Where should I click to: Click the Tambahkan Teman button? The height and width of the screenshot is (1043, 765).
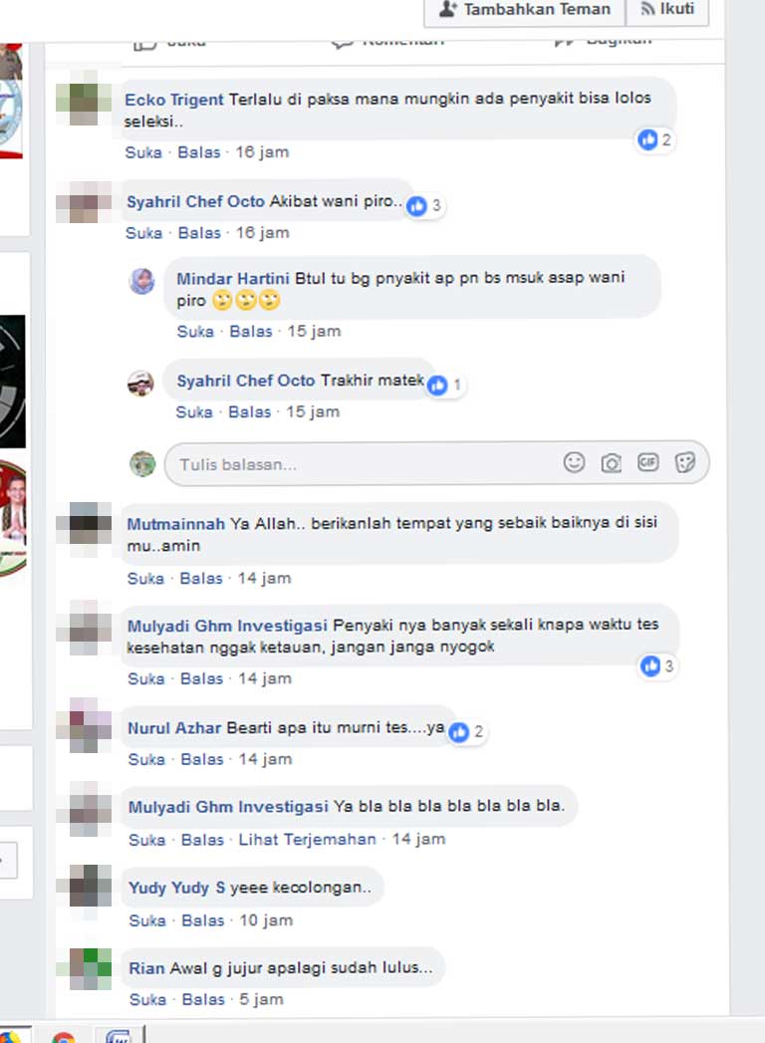pyautogui.click(x=525, y=9)
